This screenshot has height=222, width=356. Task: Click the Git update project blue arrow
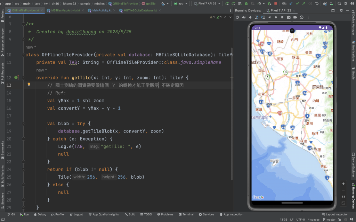[291, 3]
